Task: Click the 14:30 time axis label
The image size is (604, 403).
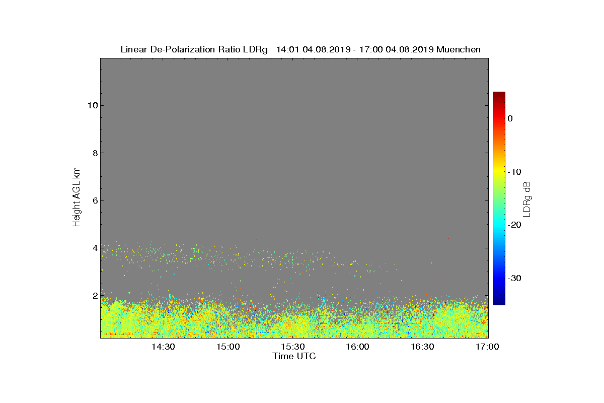Action: [x=163, y=347]
